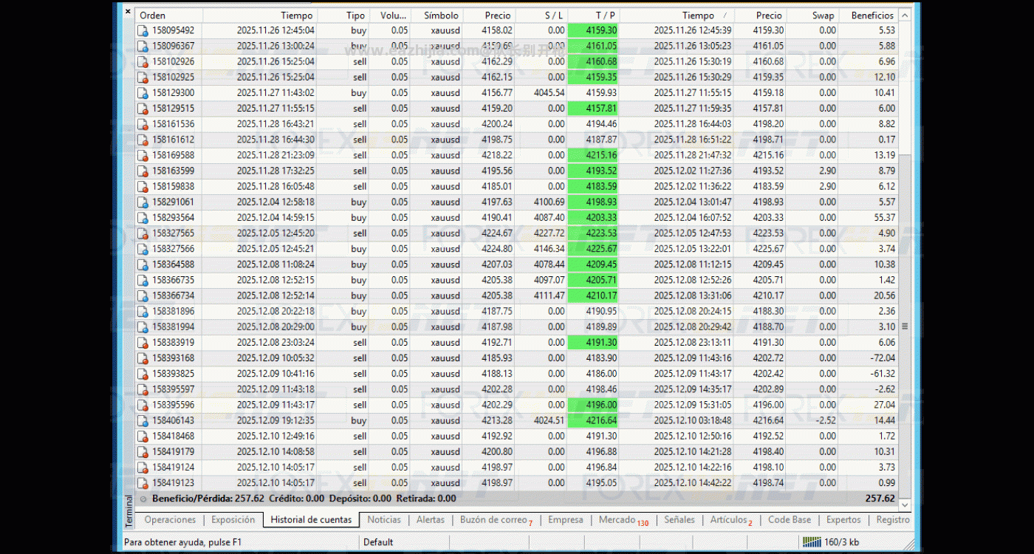
Task: Click the buy order icon for 158291061
Action: pos(143,202)
